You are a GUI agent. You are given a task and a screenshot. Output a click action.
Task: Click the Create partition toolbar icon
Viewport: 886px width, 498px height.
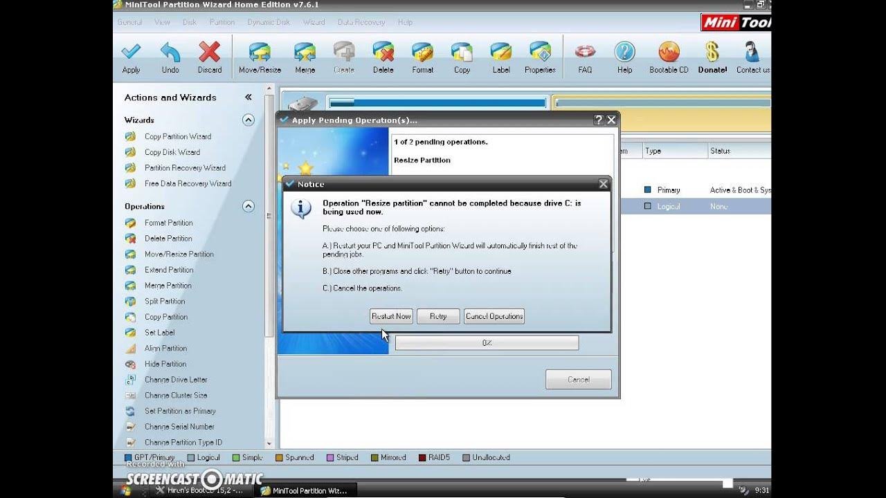click(x=344, y=53)
